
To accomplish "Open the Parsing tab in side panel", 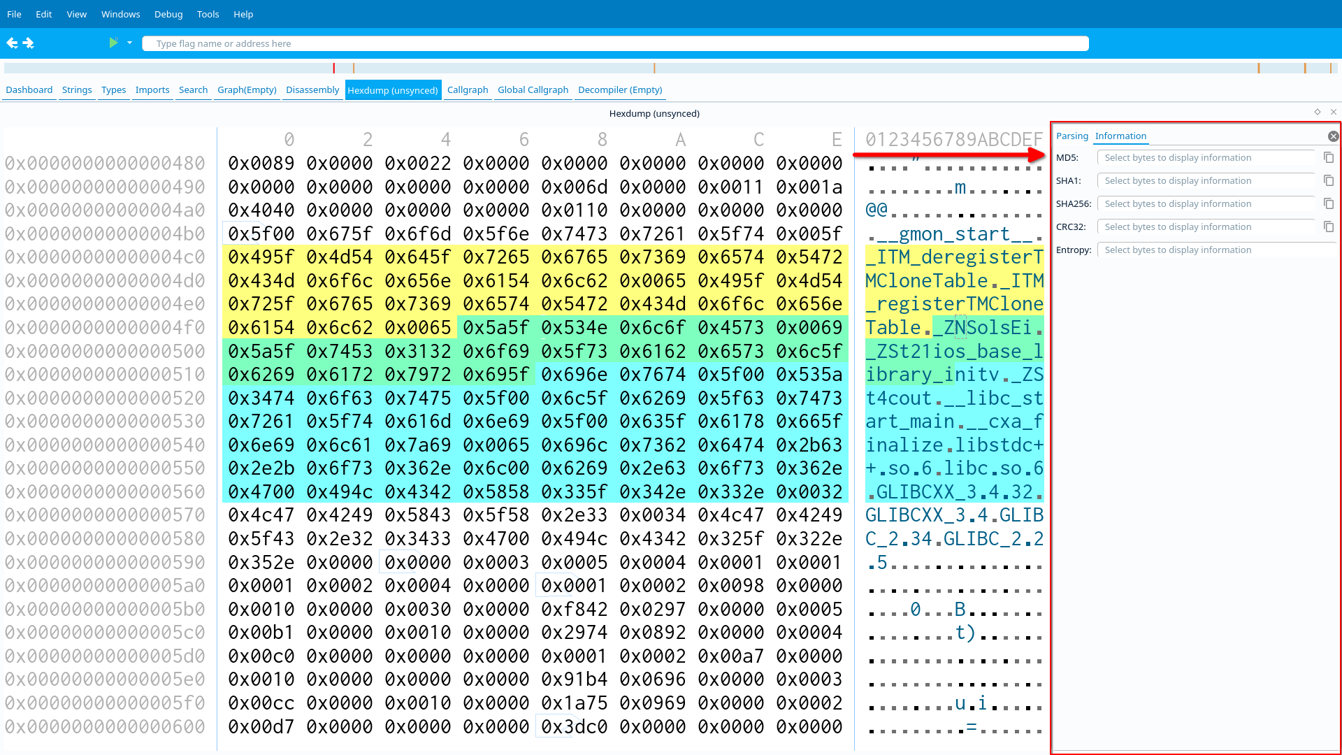I will point(1072,136).
